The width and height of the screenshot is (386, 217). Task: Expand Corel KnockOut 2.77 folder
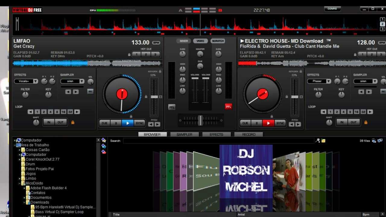[x=19, y=159]
